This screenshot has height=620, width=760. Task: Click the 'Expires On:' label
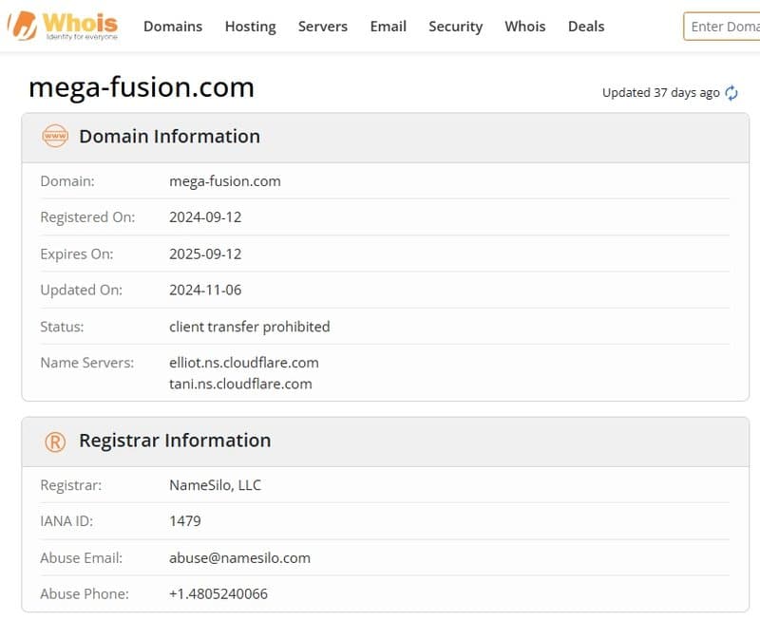tap(77, 254)
